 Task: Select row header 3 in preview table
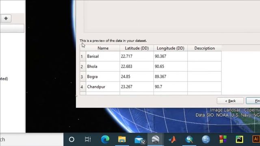(83, 77)
